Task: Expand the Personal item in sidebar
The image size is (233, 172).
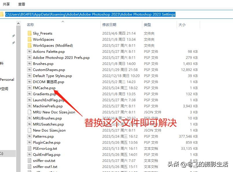Action: pyautogui.click(x=7, y=79)
